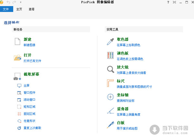Click the 新建图像 link
This screenshot has height=139, width=194.
pyautogui.click(x=29, y=45)
